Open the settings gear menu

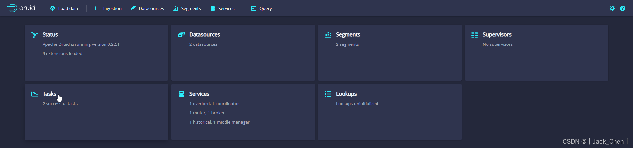612,8
